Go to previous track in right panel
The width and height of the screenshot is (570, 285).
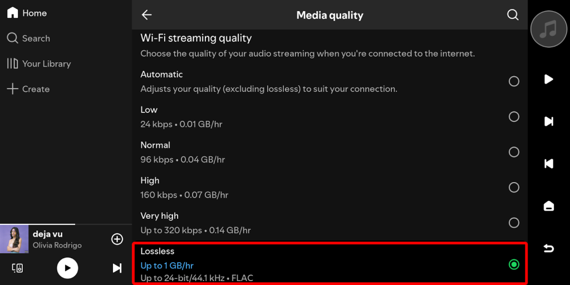(x=548, y=164)
